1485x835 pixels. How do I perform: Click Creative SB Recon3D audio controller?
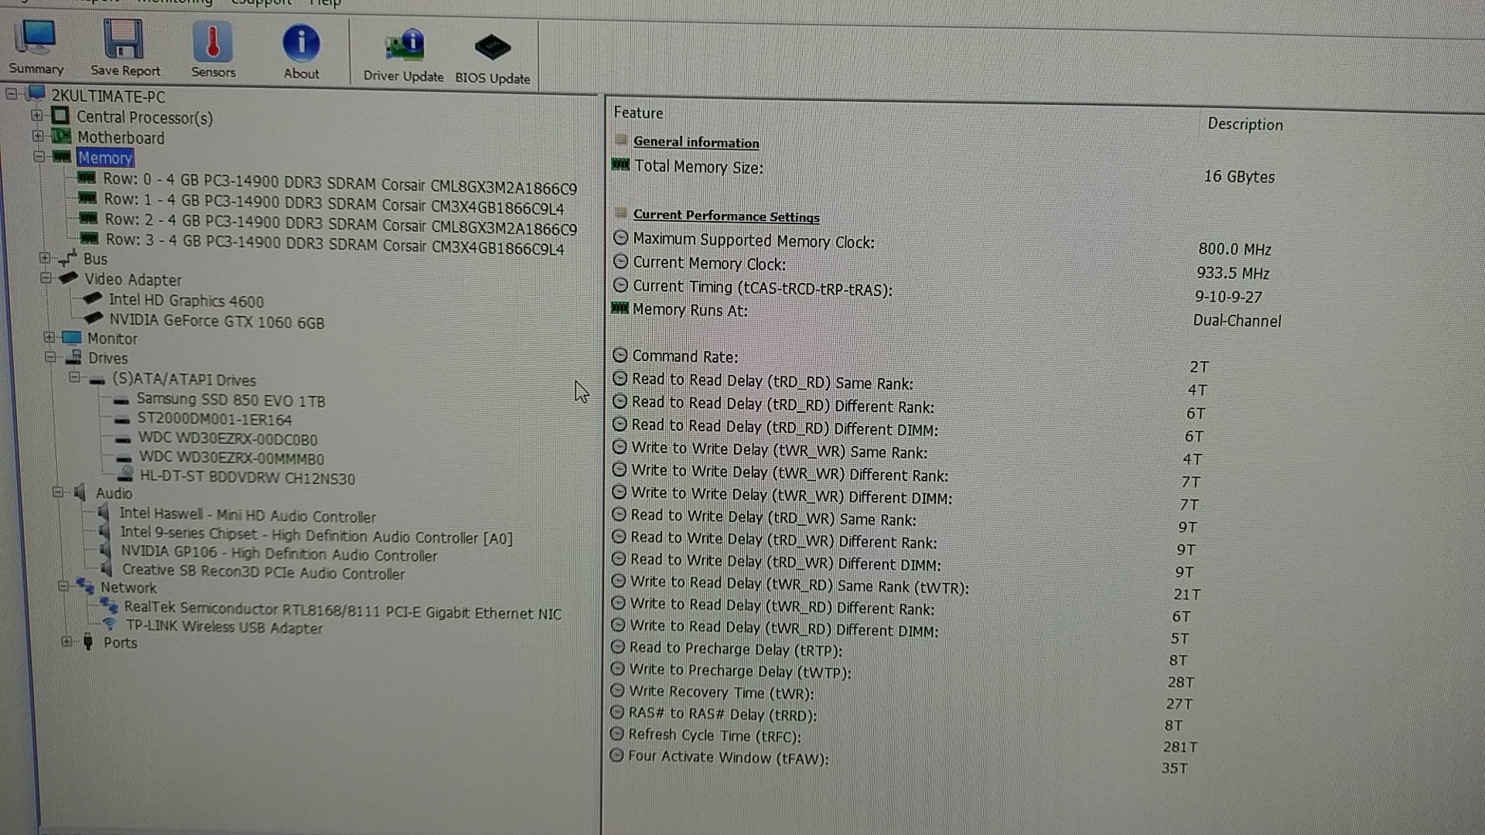point(263,572)
